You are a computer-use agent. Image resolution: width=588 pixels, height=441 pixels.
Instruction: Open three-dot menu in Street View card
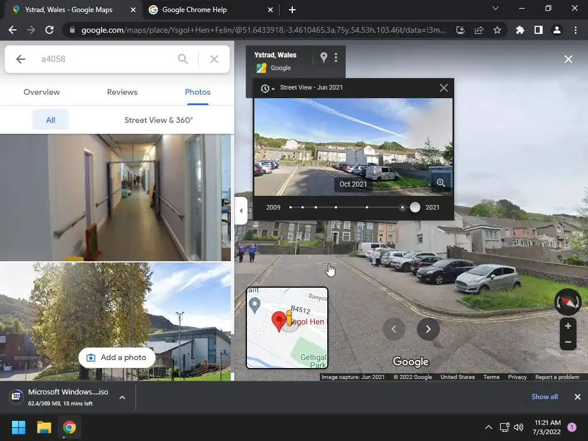click(x=336, y=57)
